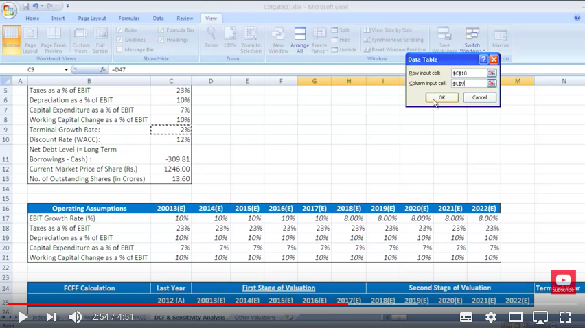The width and height of the screenshot is (585, 328).
Task: Toggle the Gridlines checkbox
Action: pyautogui.click(x=120, y=40)
